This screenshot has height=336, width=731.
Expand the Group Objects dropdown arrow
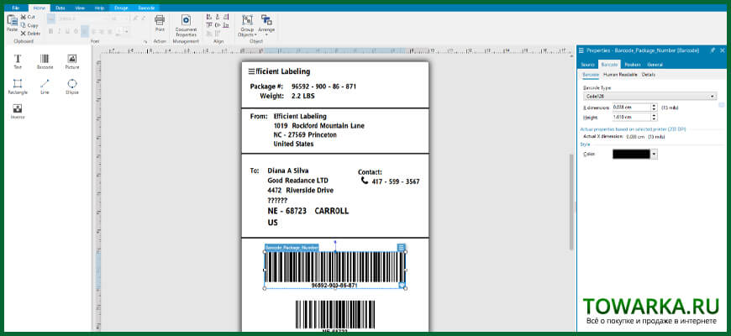[x=255, y=35]
